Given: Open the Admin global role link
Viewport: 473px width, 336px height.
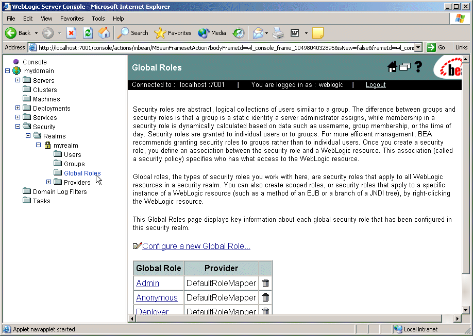Looking at the screenshot, I should (147, 284).
